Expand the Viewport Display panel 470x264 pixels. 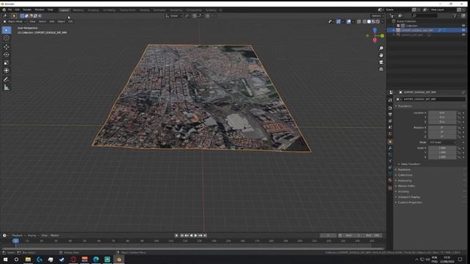(408, 197)
